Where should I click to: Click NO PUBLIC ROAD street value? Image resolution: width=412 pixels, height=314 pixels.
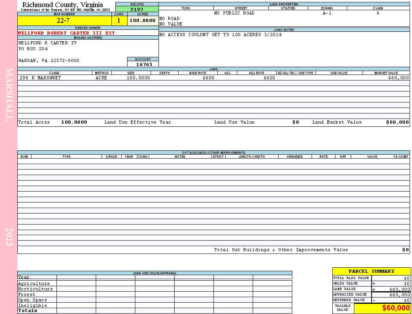[x=234, y=13]
